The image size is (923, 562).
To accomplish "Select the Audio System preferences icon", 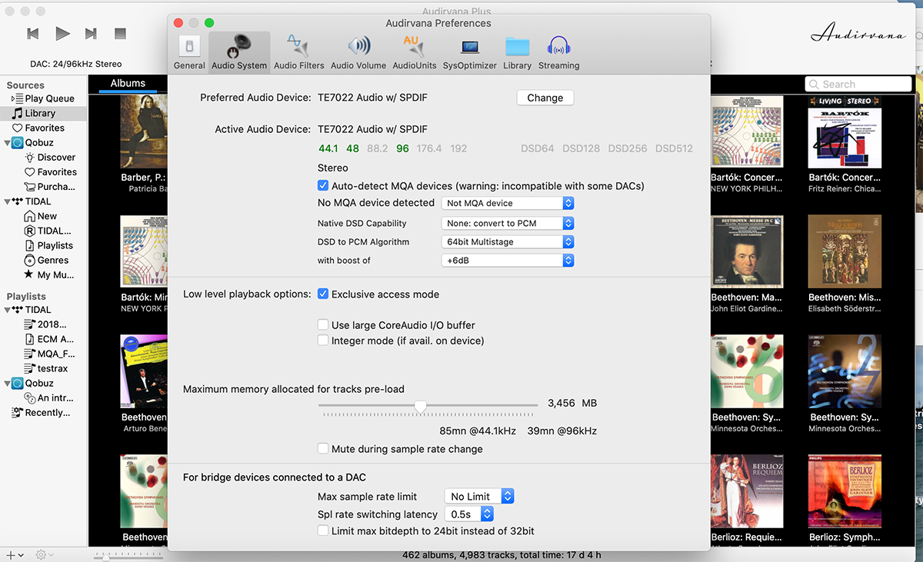I will coord(239,52).
